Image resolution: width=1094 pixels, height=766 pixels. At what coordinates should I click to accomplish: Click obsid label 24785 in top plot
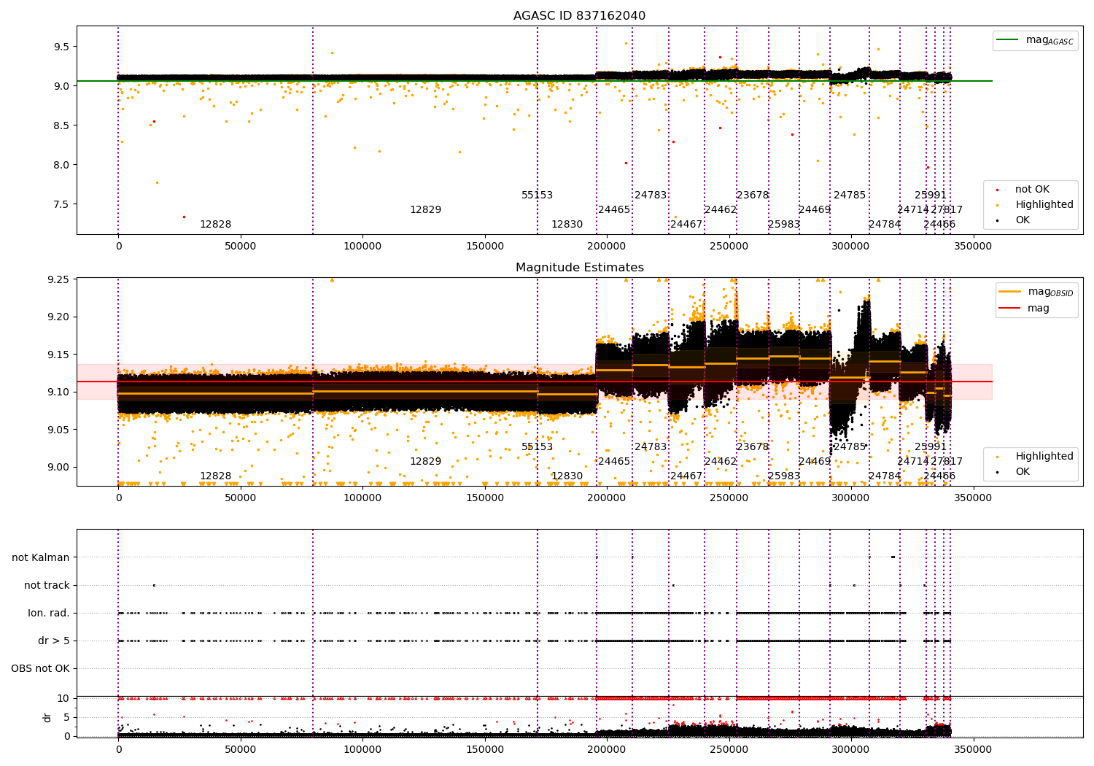tap(850, 196)
